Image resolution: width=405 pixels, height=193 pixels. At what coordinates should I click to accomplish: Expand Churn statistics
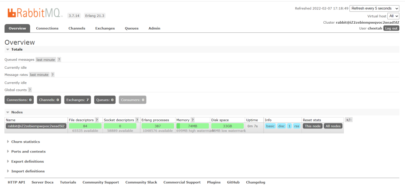[x=25, y=142]
